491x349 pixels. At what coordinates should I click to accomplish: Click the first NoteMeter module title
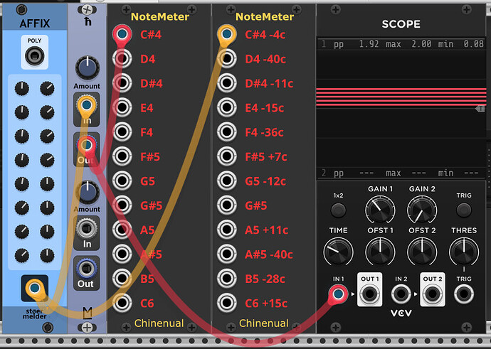[160, 16]
